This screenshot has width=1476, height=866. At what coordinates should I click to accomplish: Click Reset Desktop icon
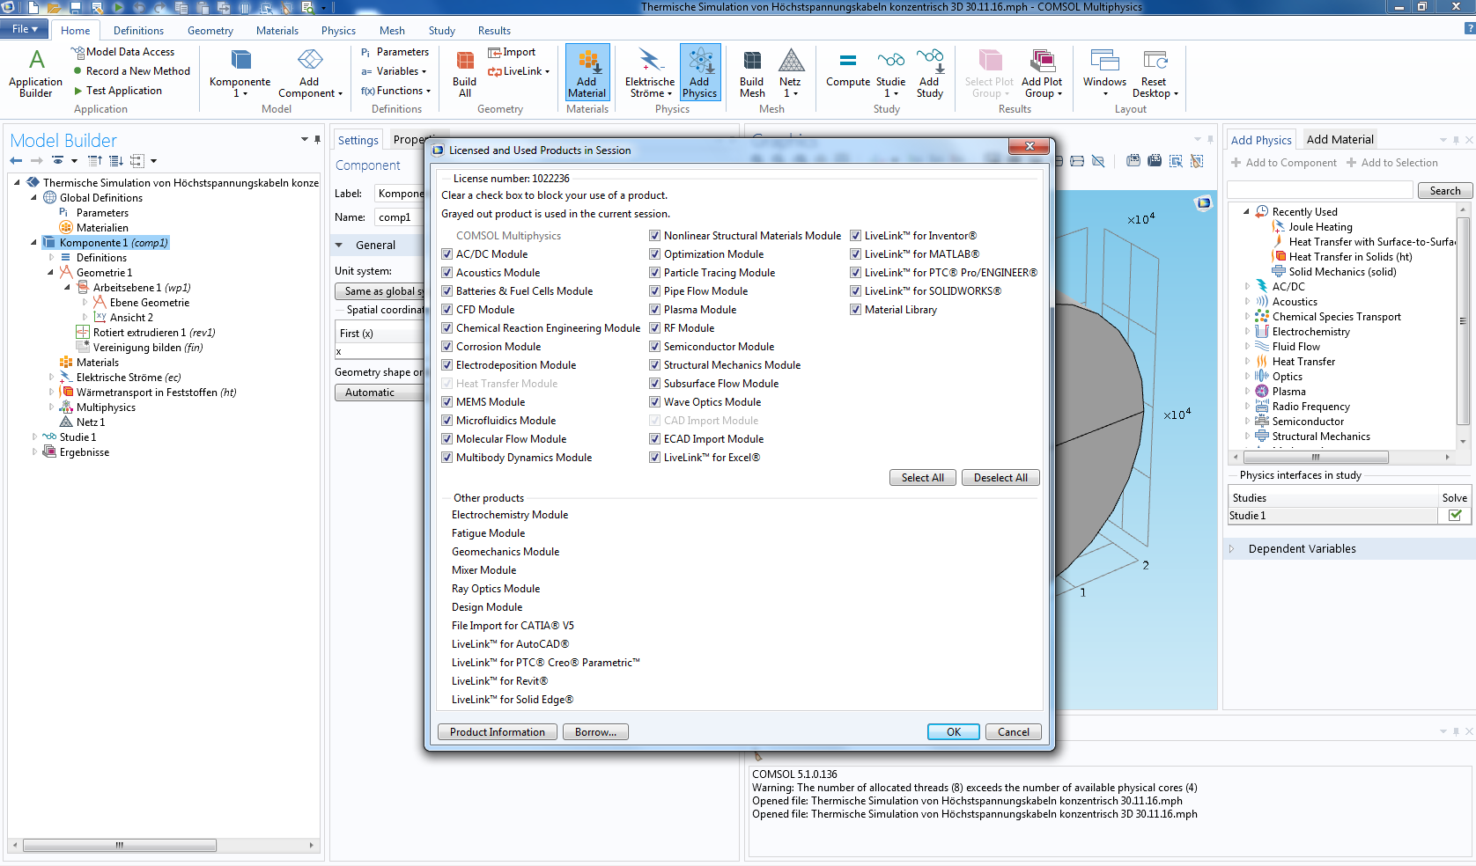click(1155, 73)
